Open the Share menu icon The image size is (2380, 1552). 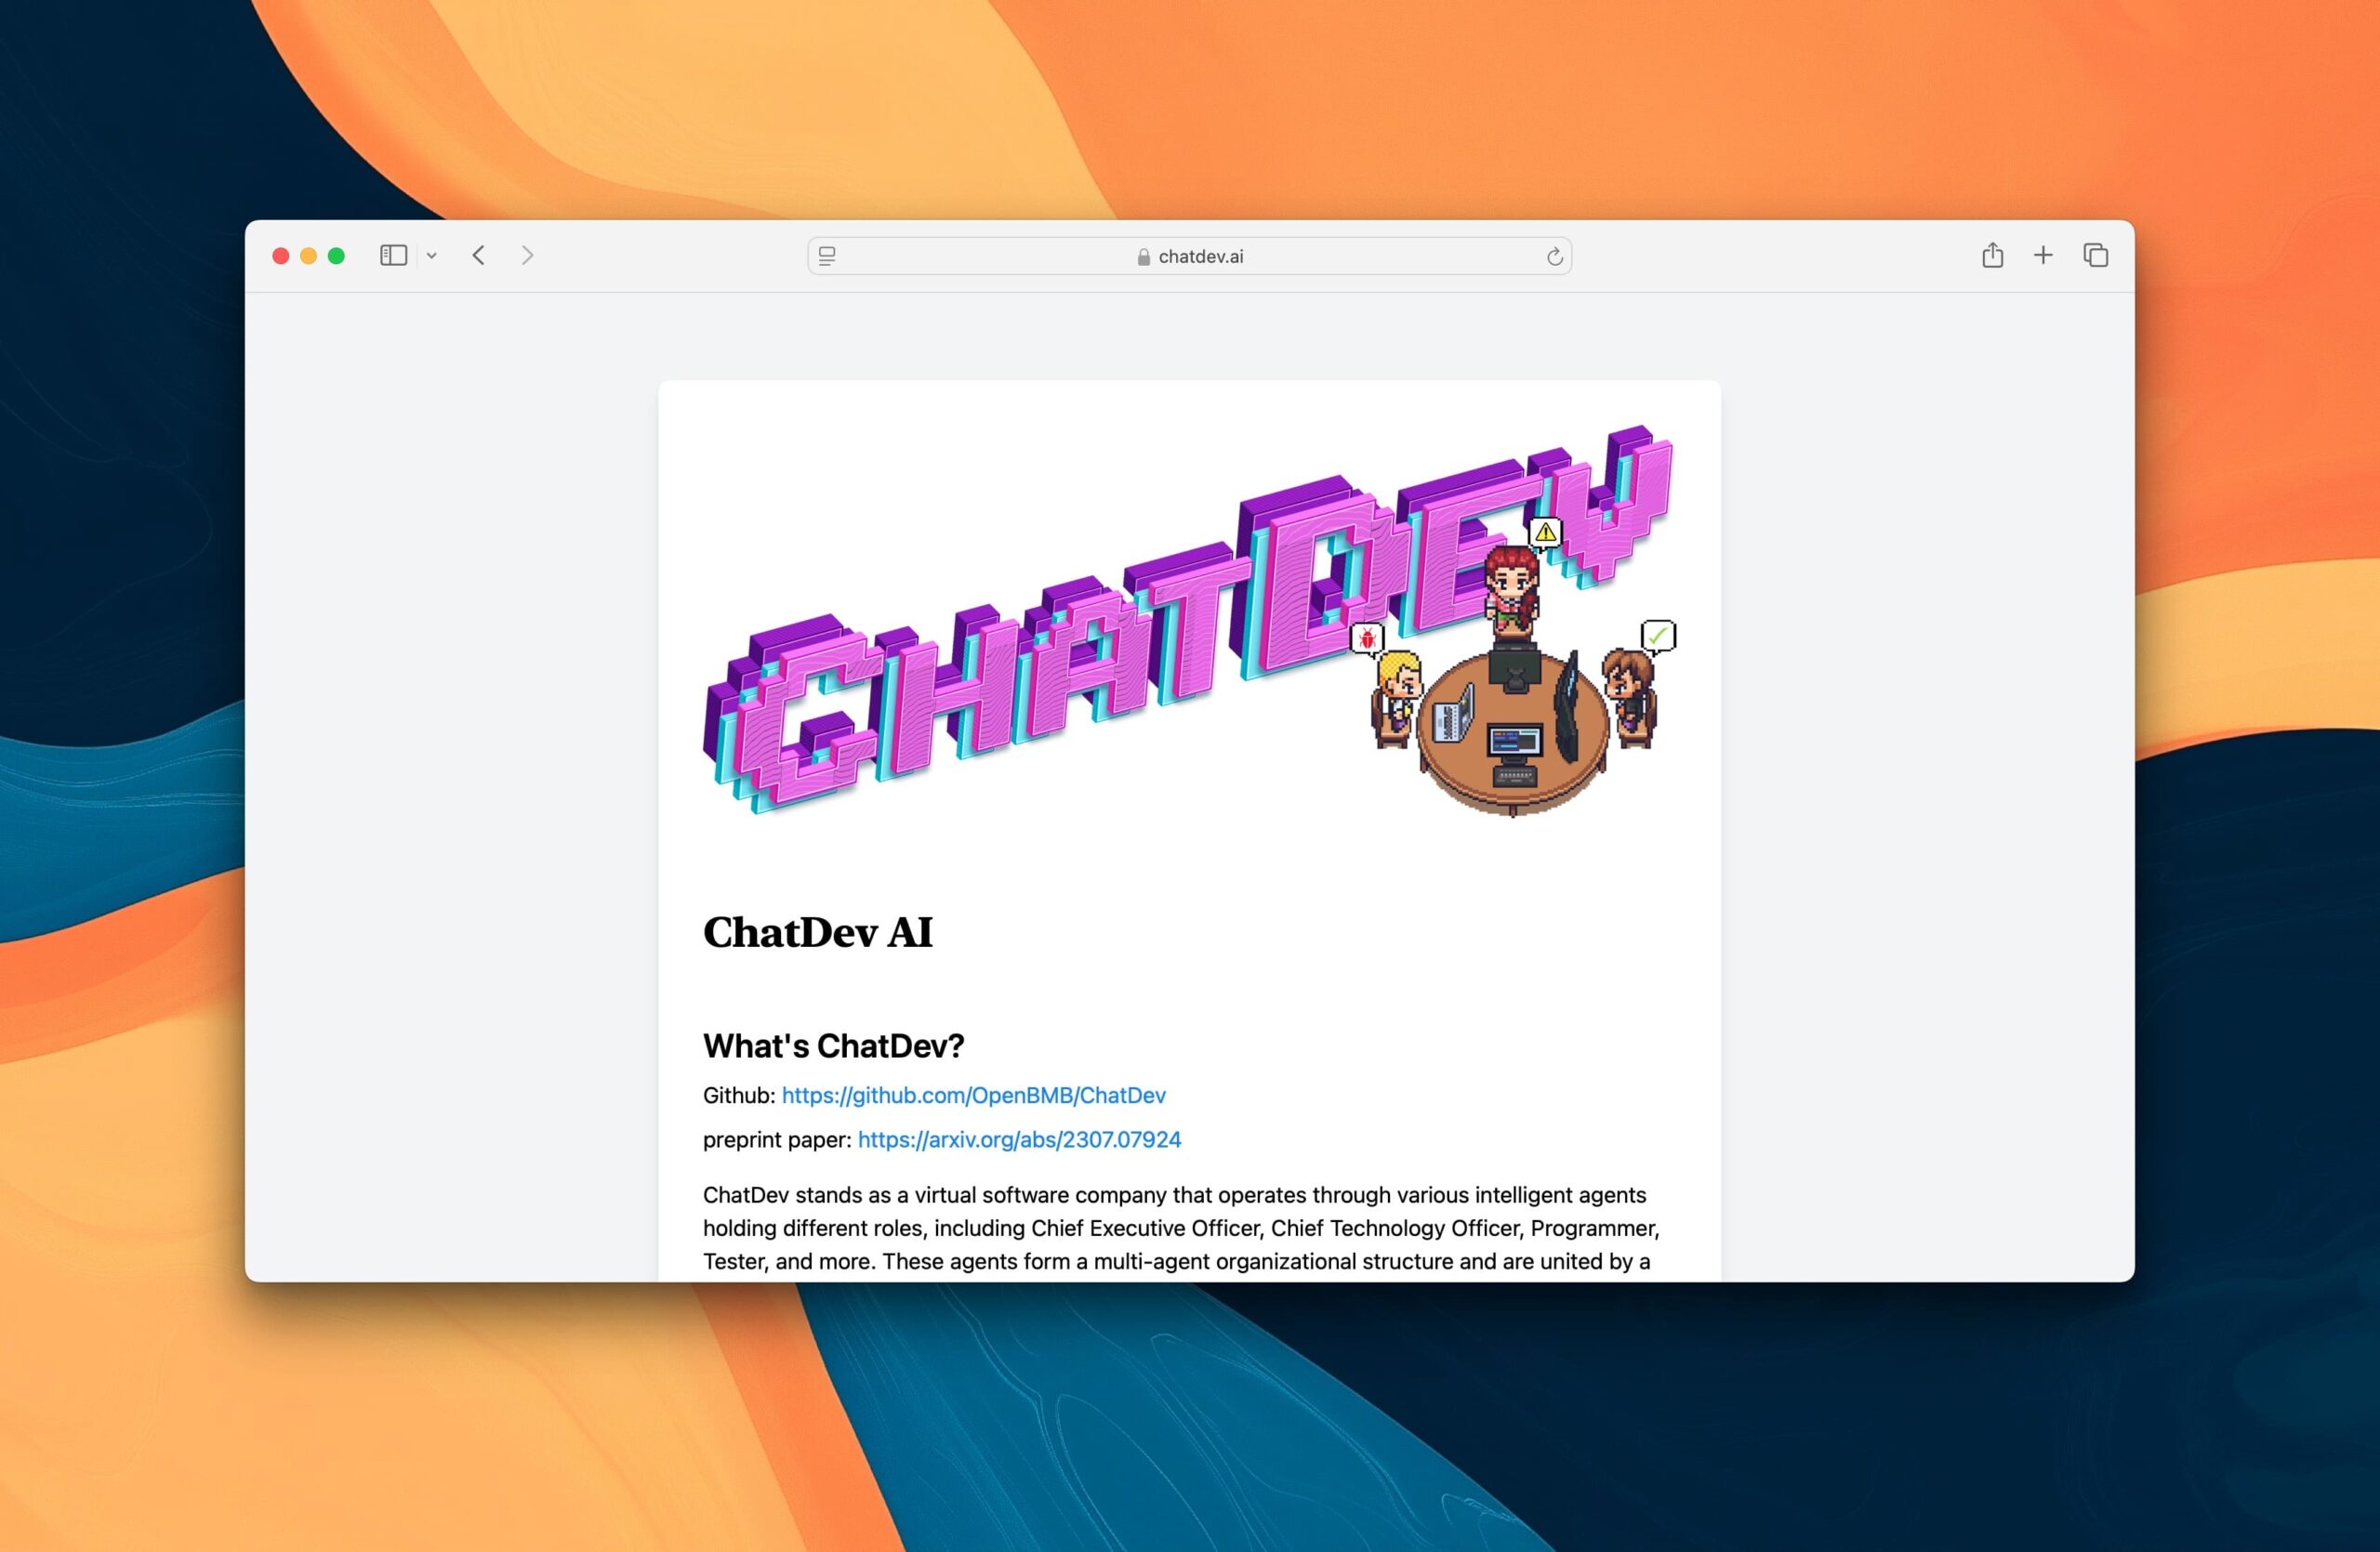pyautogui.click(x=1992, y=256)
